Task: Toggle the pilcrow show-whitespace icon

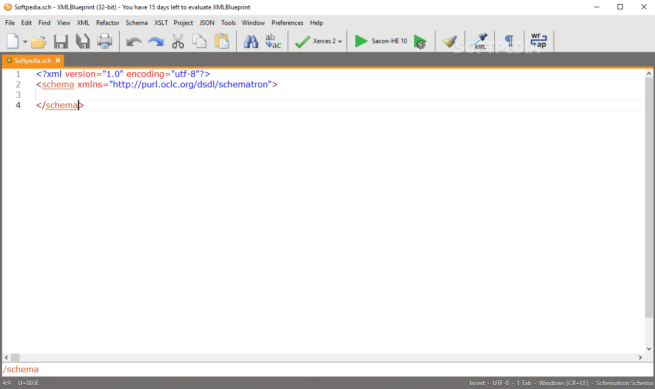Action: pos(509,42)
